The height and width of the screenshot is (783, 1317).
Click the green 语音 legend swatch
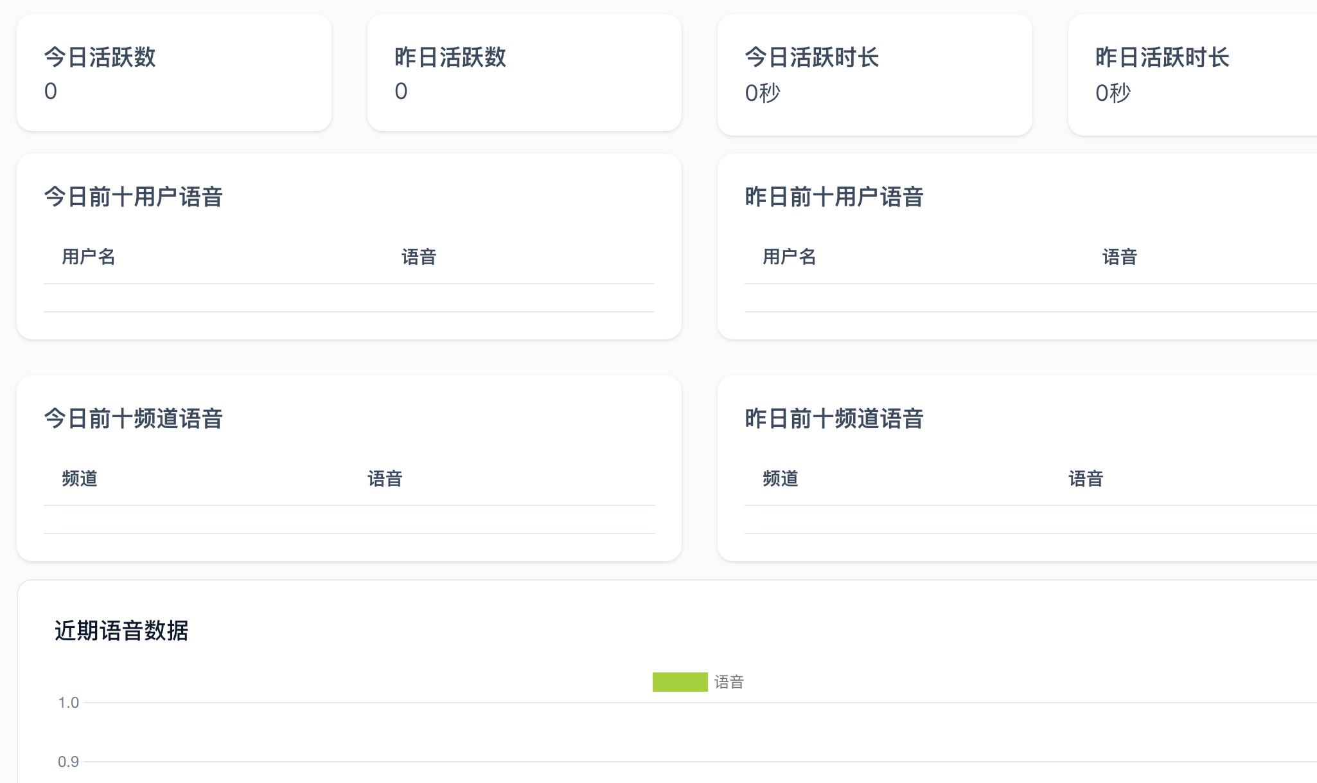(680, 682)
